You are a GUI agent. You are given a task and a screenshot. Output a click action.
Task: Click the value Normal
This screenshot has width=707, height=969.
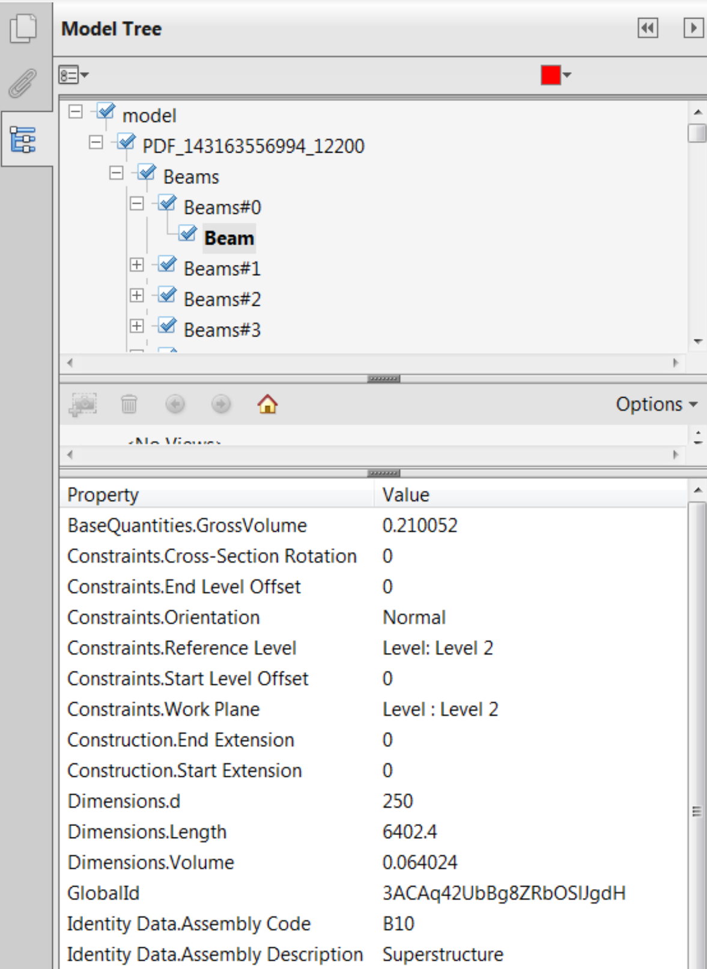414,618
